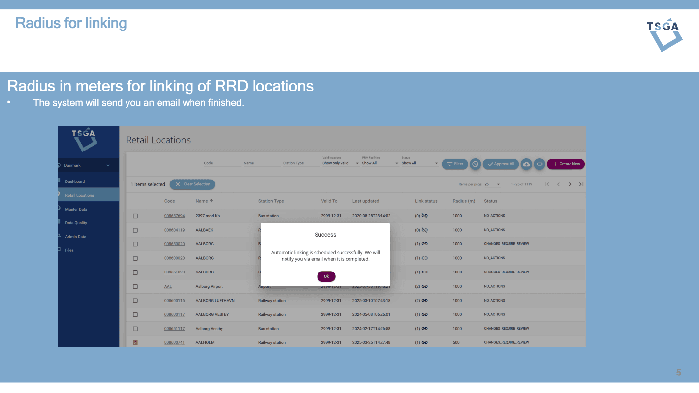Check the Aalborg Airport row checkbox

[x=135, y=286]
